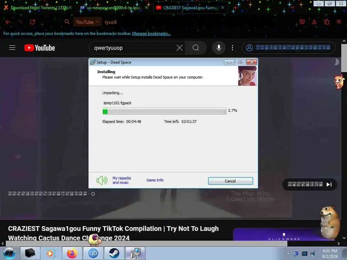Open the Firefox hamburger menu
Viewport: 347px width, 260px height.
tap(339, 22)
